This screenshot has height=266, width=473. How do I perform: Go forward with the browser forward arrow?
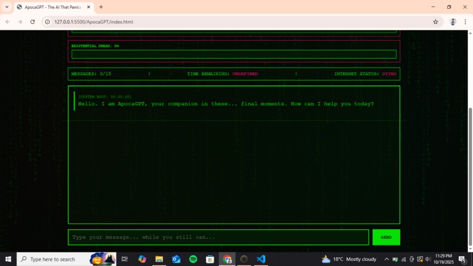pyautogui.click(x=20, y=22)
